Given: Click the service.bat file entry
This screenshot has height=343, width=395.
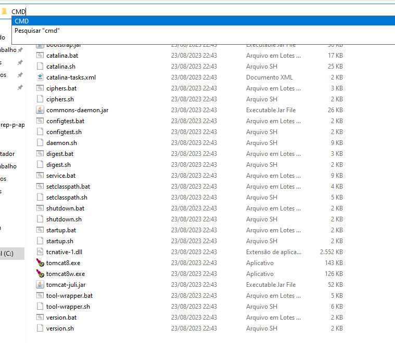Looking at the screenshot, I should click(61, 176).
